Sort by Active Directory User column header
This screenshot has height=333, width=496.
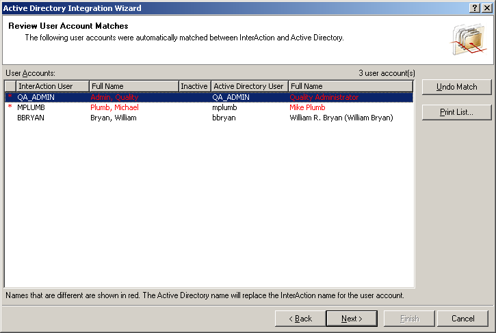pyautogui.click(x=250, y=86)
